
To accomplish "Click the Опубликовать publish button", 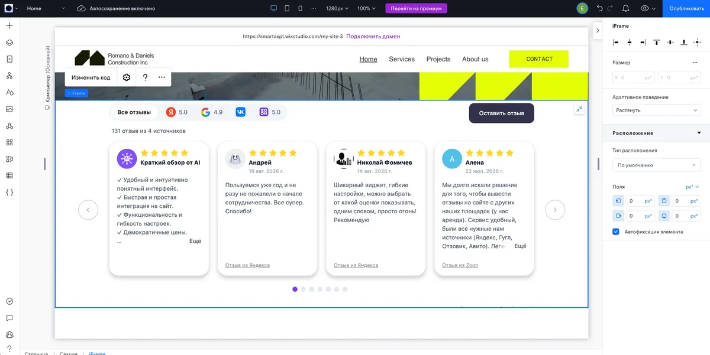I will pos(686,8).
